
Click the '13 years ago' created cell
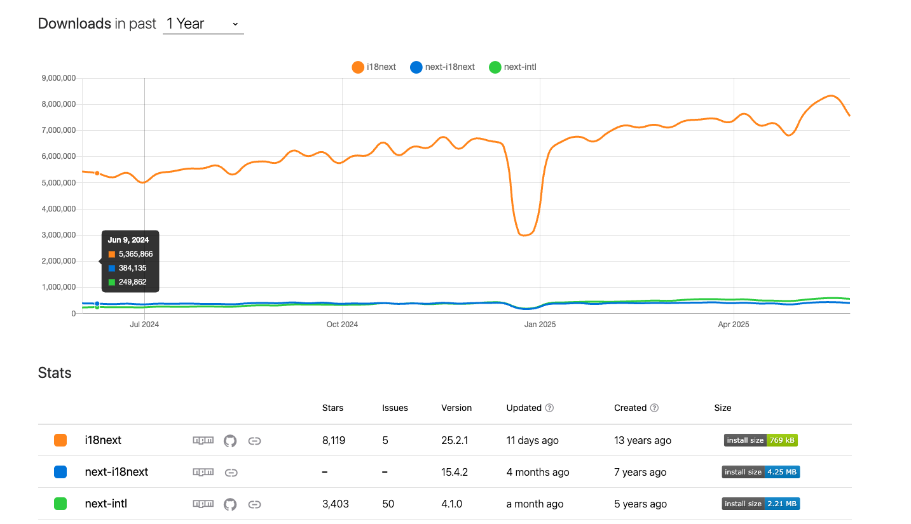[643, 440]
